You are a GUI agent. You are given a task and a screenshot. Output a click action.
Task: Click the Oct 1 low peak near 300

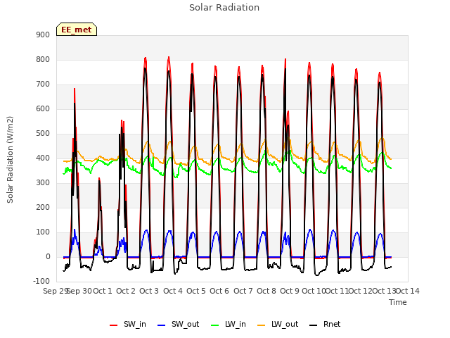pyautogui.click(x=99, y=179)
